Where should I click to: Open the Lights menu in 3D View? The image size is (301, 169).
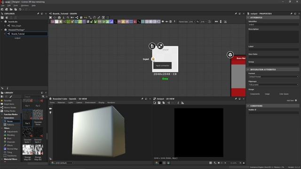[71, 102]
